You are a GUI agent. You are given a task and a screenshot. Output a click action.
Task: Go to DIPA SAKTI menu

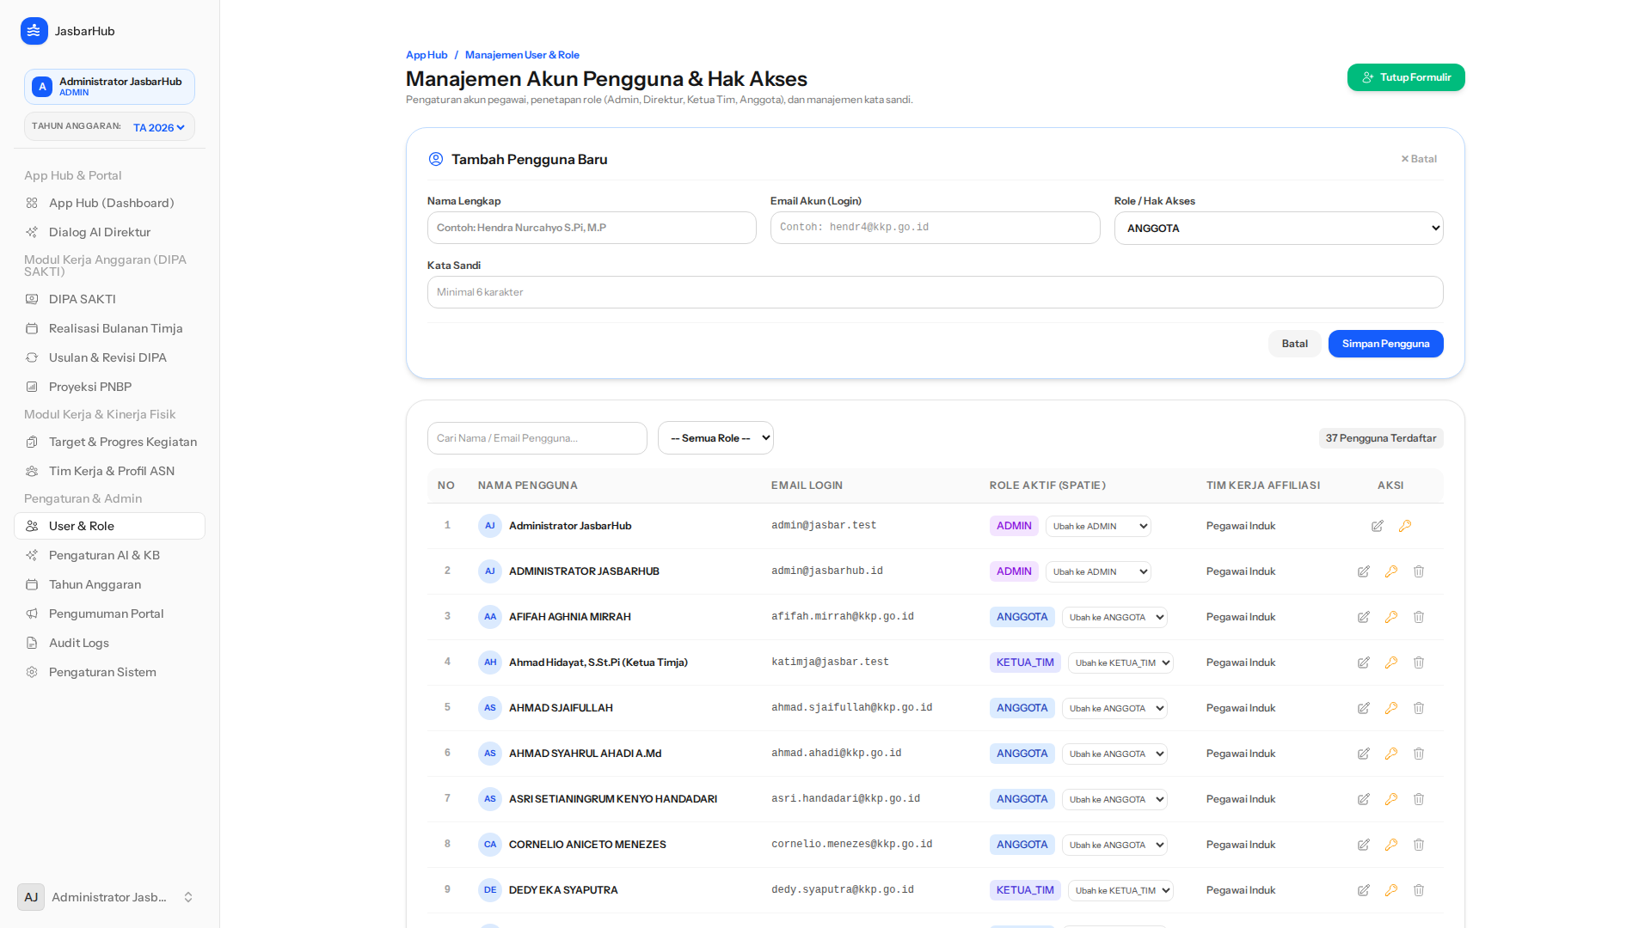point(110,299)
